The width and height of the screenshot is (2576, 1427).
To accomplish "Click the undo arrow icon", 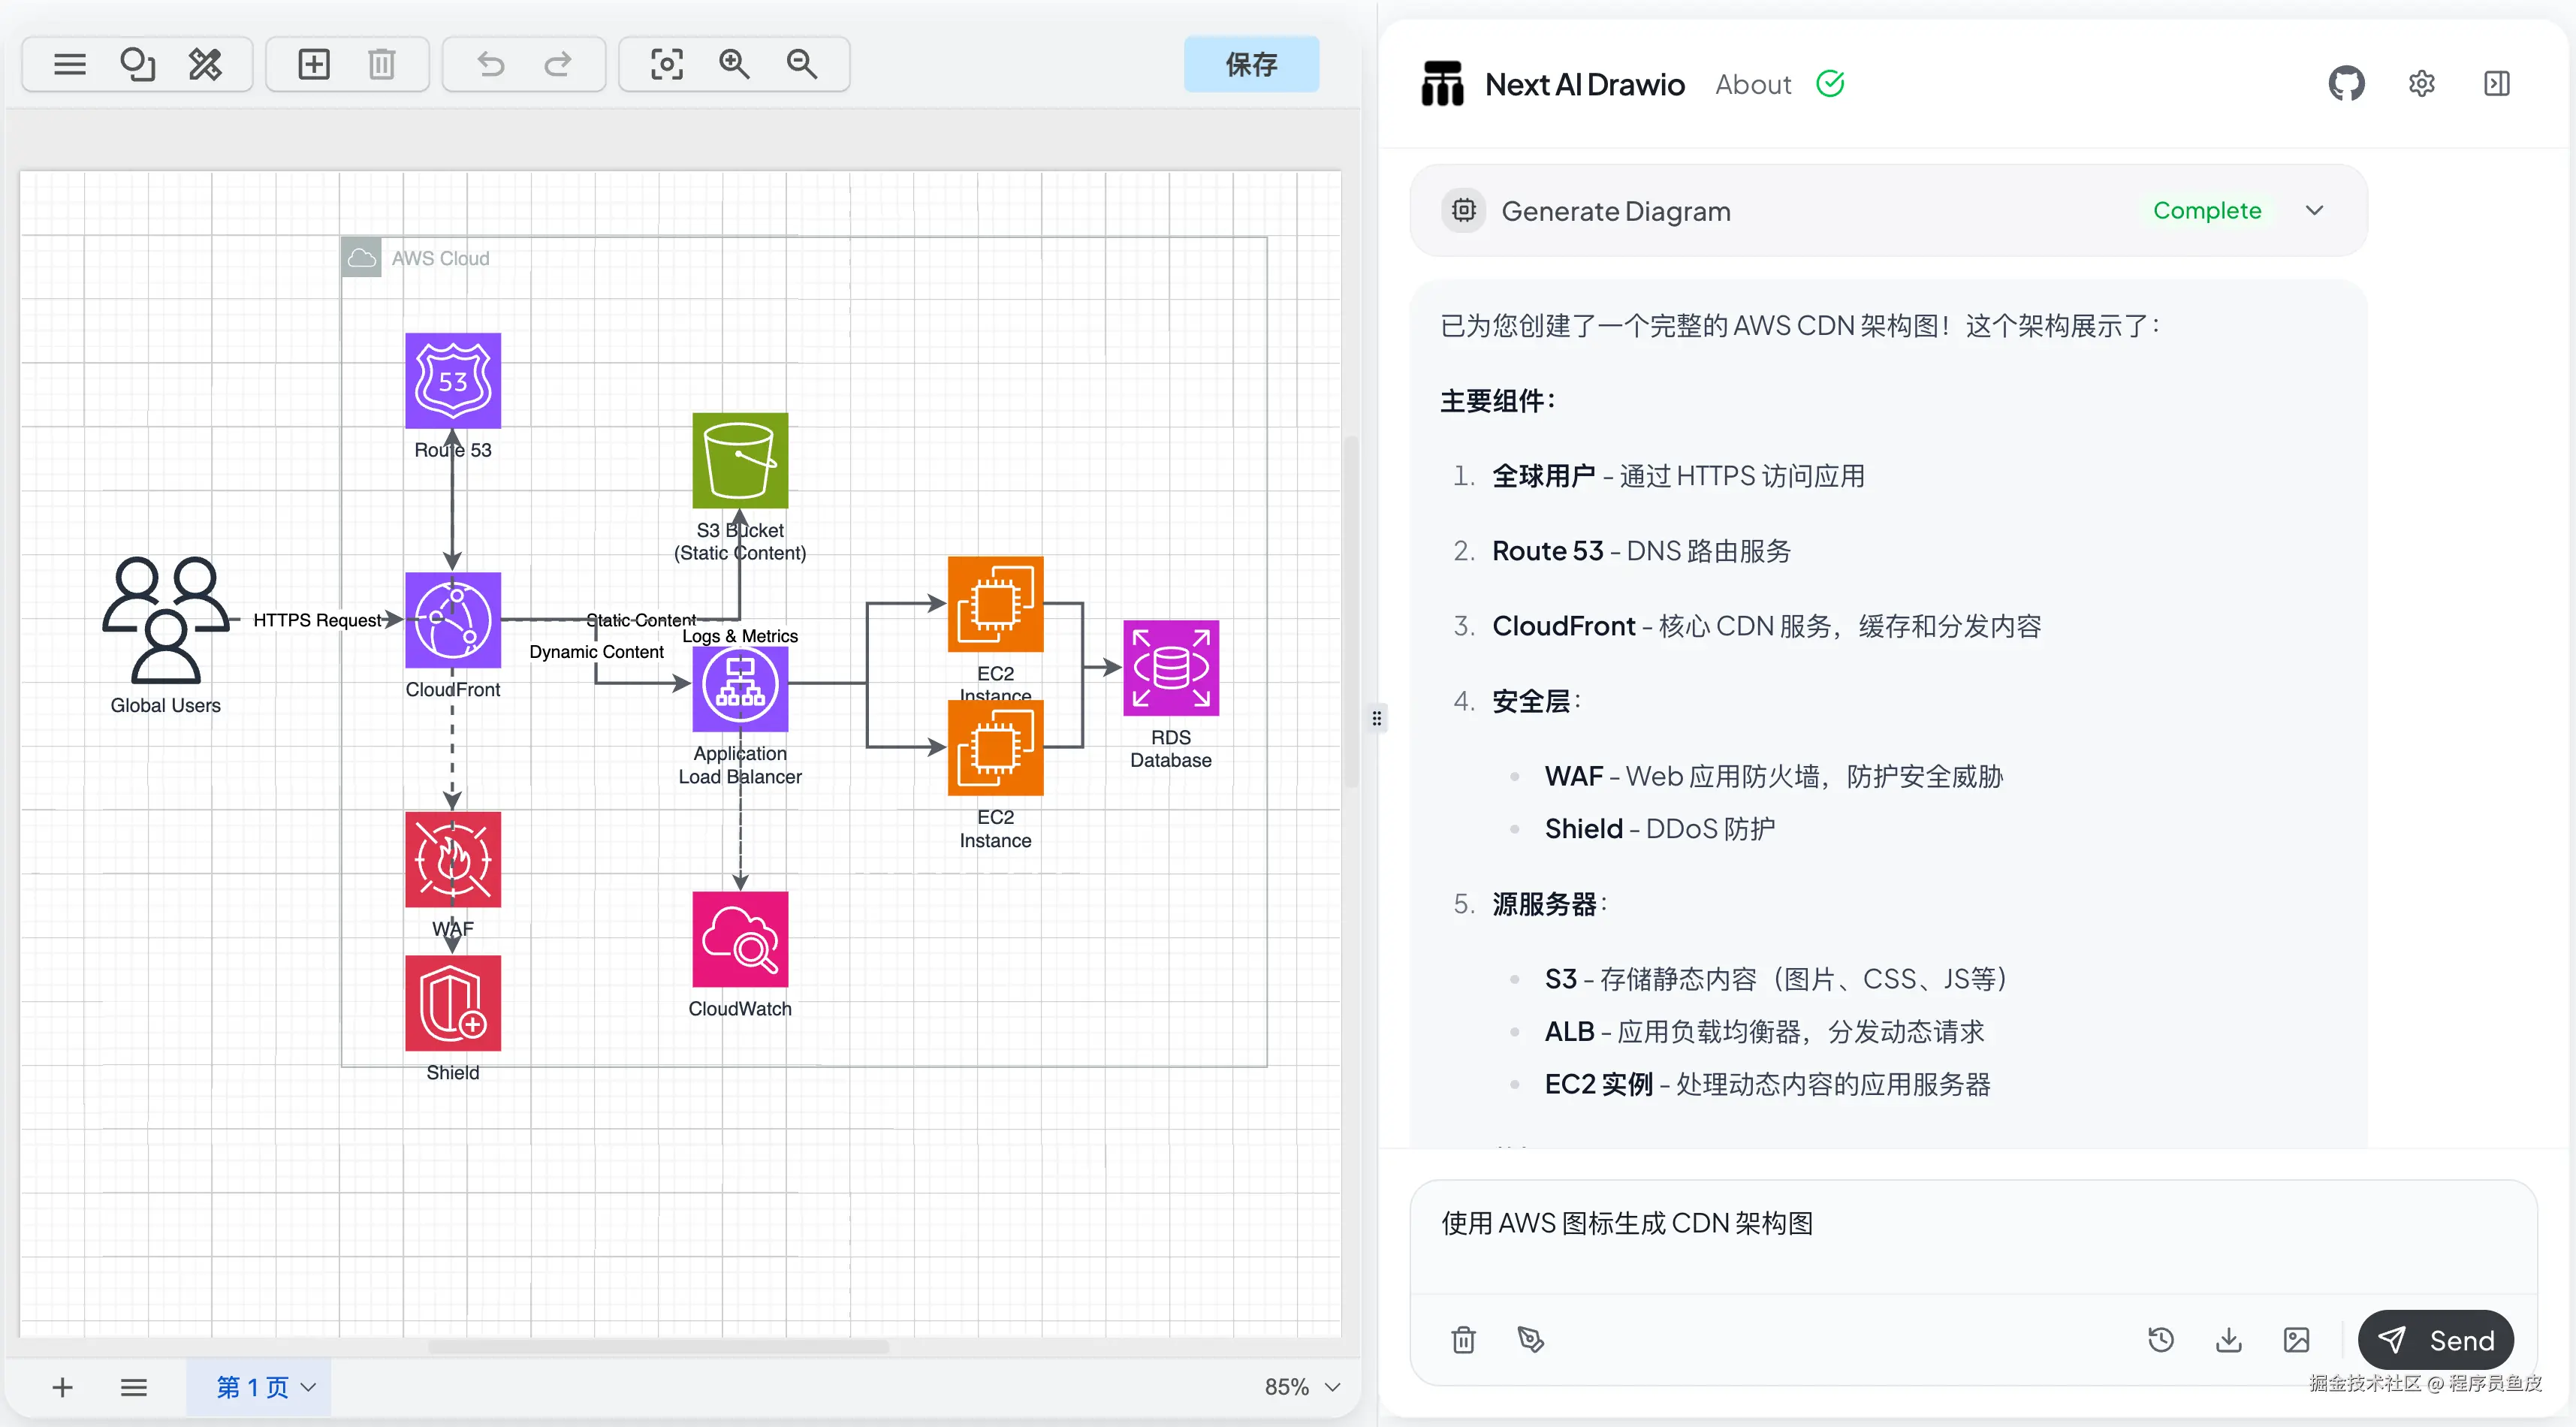I will (x=490, y=65).
